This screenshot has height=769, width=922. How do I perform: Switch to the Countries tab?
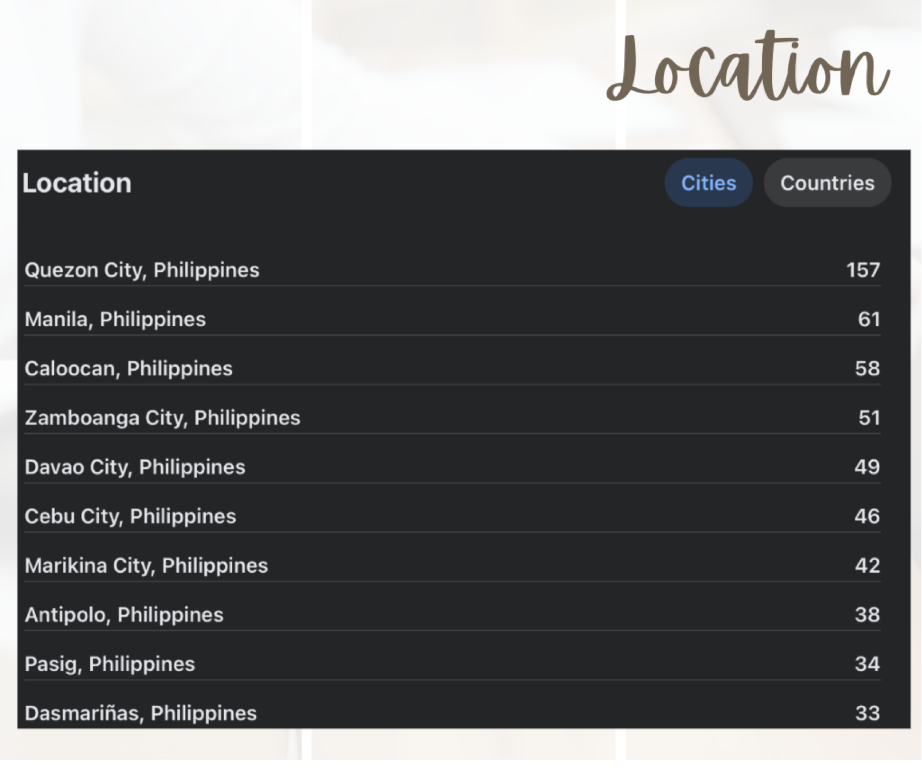click(827, 183)
